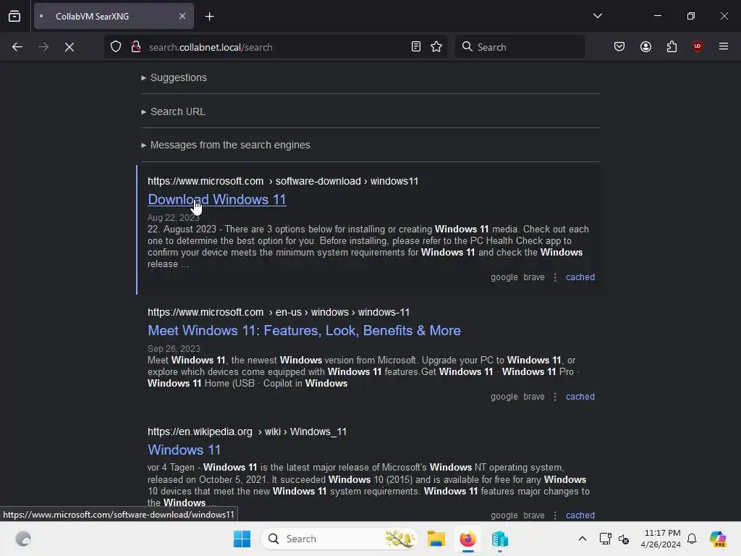Screen dimensions: 741x556
Task: Open the list all tabs dropdown
Action: point(597,16)
